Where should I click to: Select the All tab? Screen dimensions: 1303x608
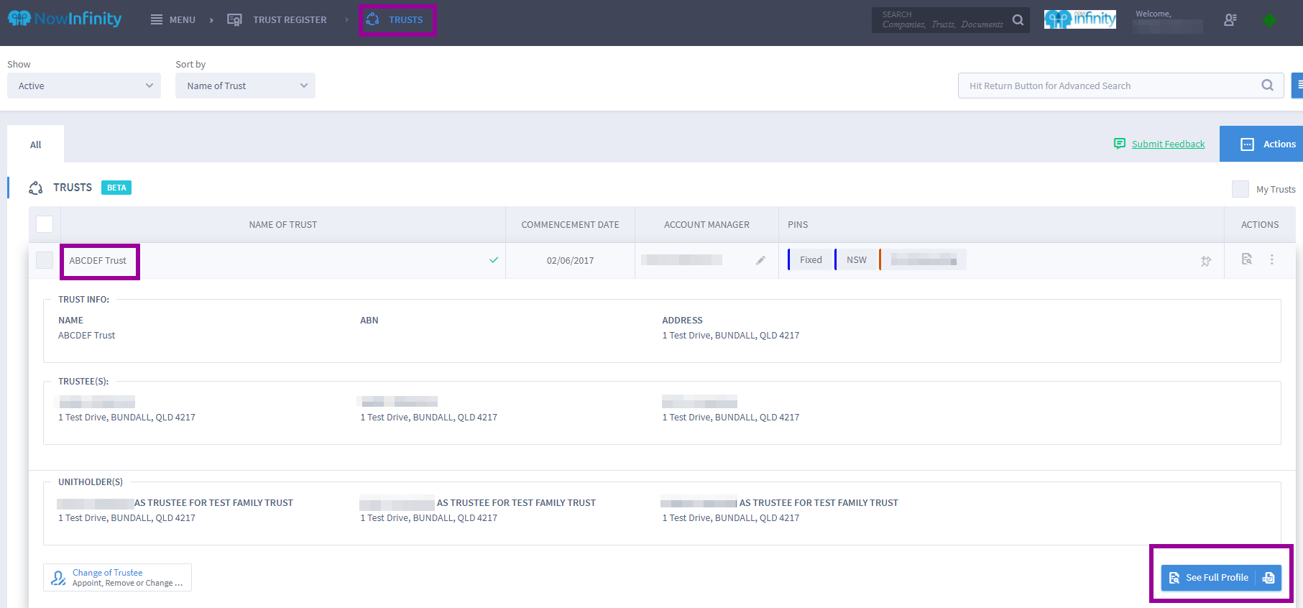point(35,144)
